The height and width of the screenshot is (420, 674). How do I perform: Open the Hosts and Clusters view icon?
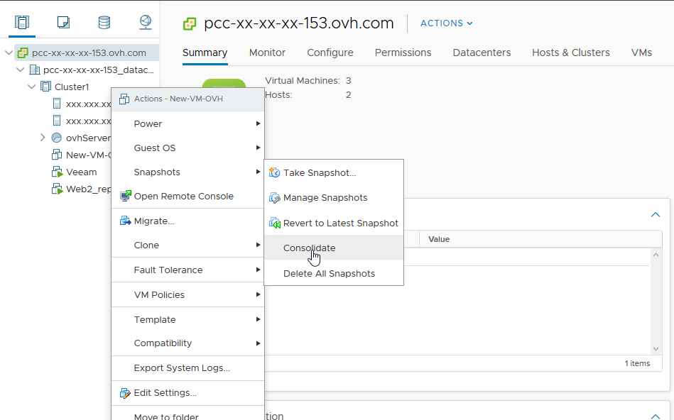[22, 22]
